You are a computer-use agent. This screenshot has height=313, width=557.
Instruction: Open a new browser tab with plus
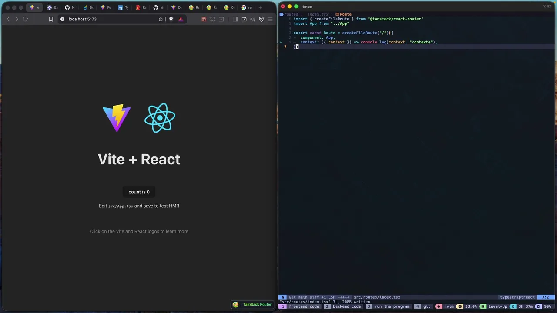pyautogui.click(x=260, y=7)
